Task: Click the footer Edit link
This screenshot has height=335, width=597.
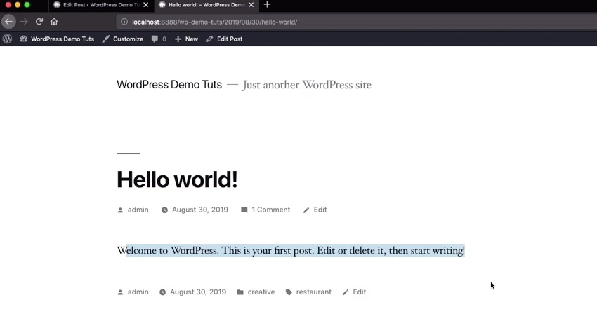Action: pos(360,292)
